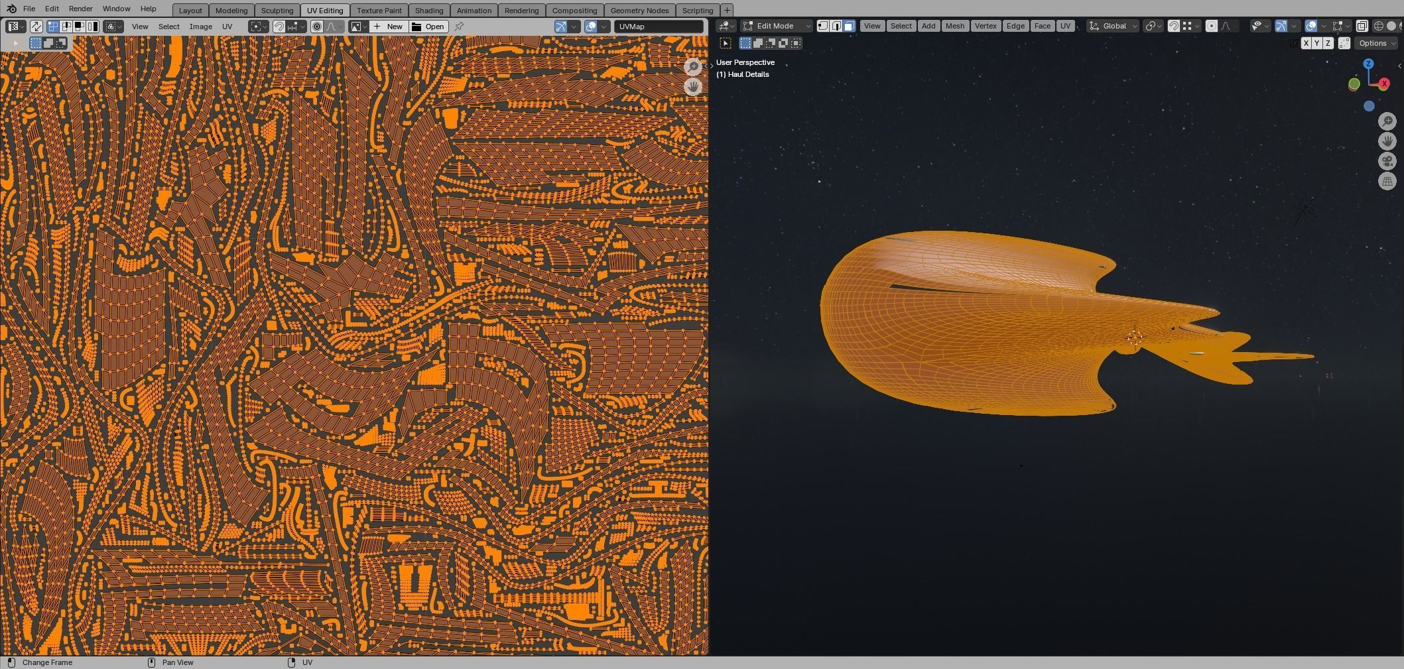Open the Options dropdown in 3D viewport
This screenshot has height=669, width=1404.
(x=1376, y=43)
